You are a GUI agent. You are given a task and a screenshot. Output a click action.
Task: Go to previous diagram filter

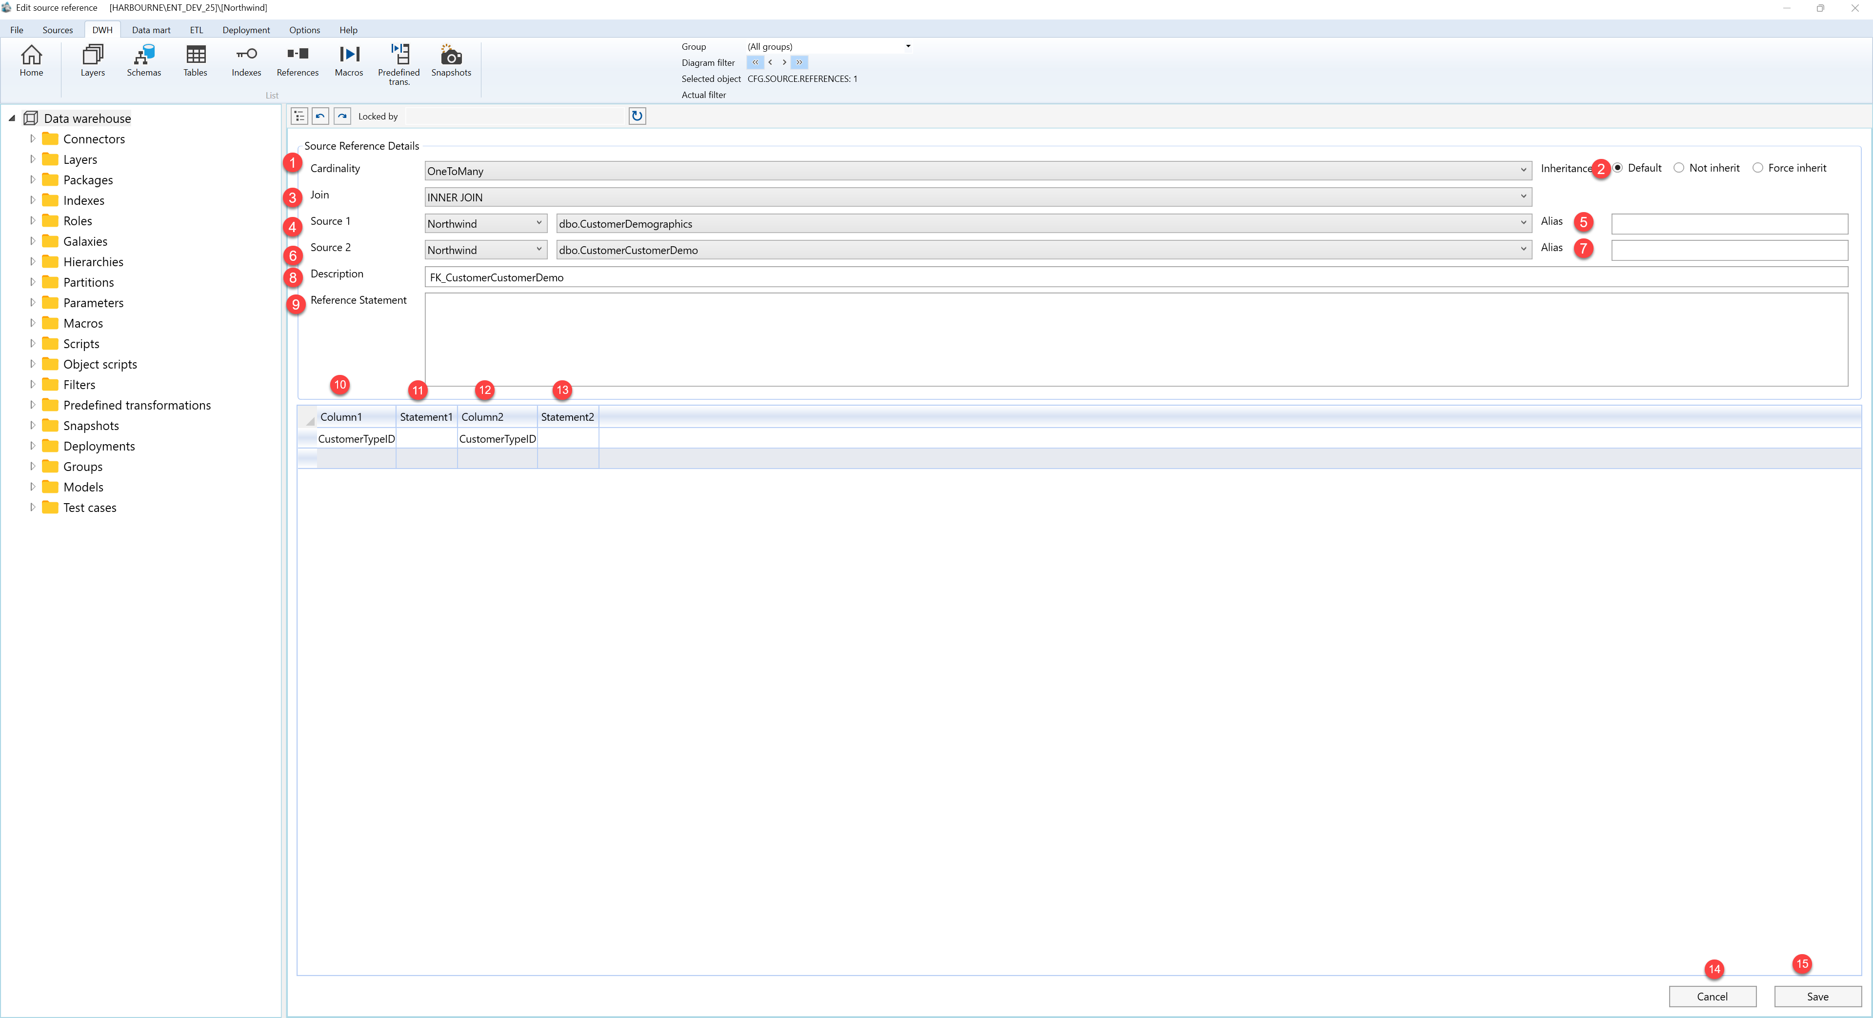(770, 62)
